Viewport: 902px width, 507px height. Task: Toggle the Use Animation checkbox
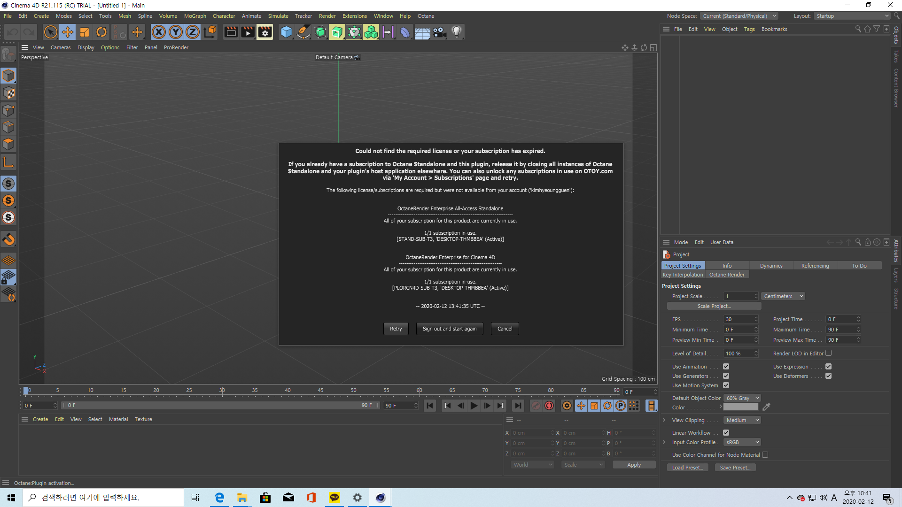726,367
